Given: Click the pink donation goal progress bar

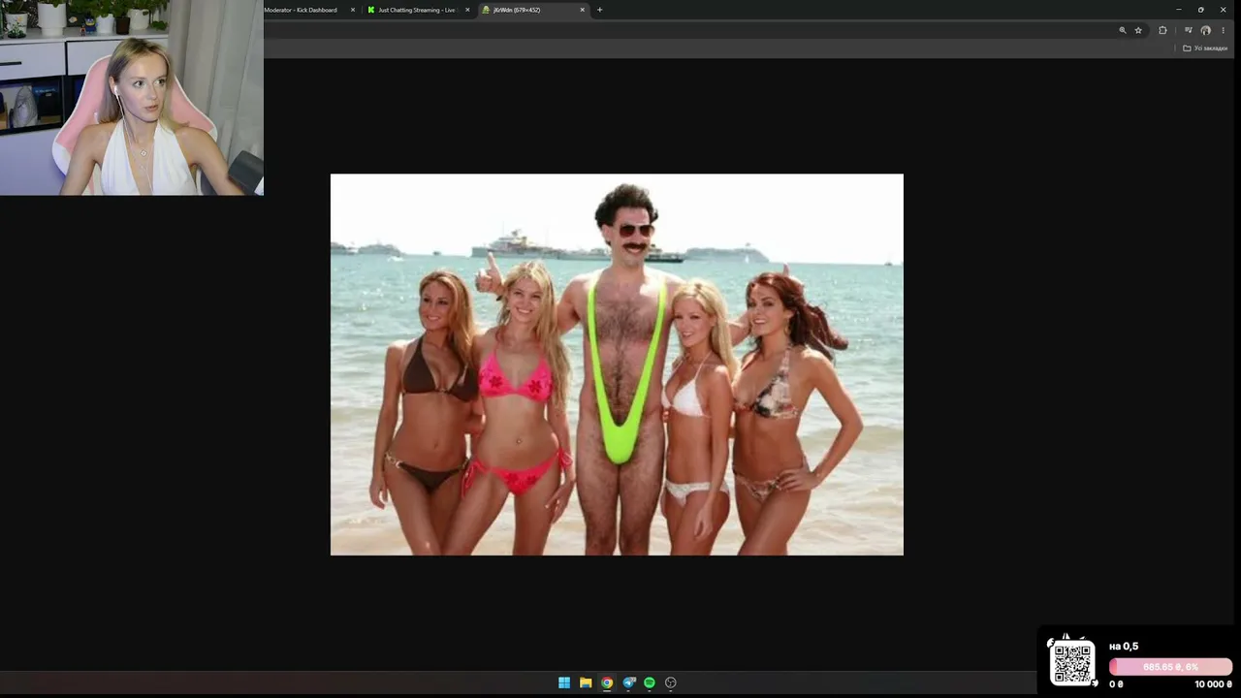Looking at the screenshot, I should click(1171, 667).
